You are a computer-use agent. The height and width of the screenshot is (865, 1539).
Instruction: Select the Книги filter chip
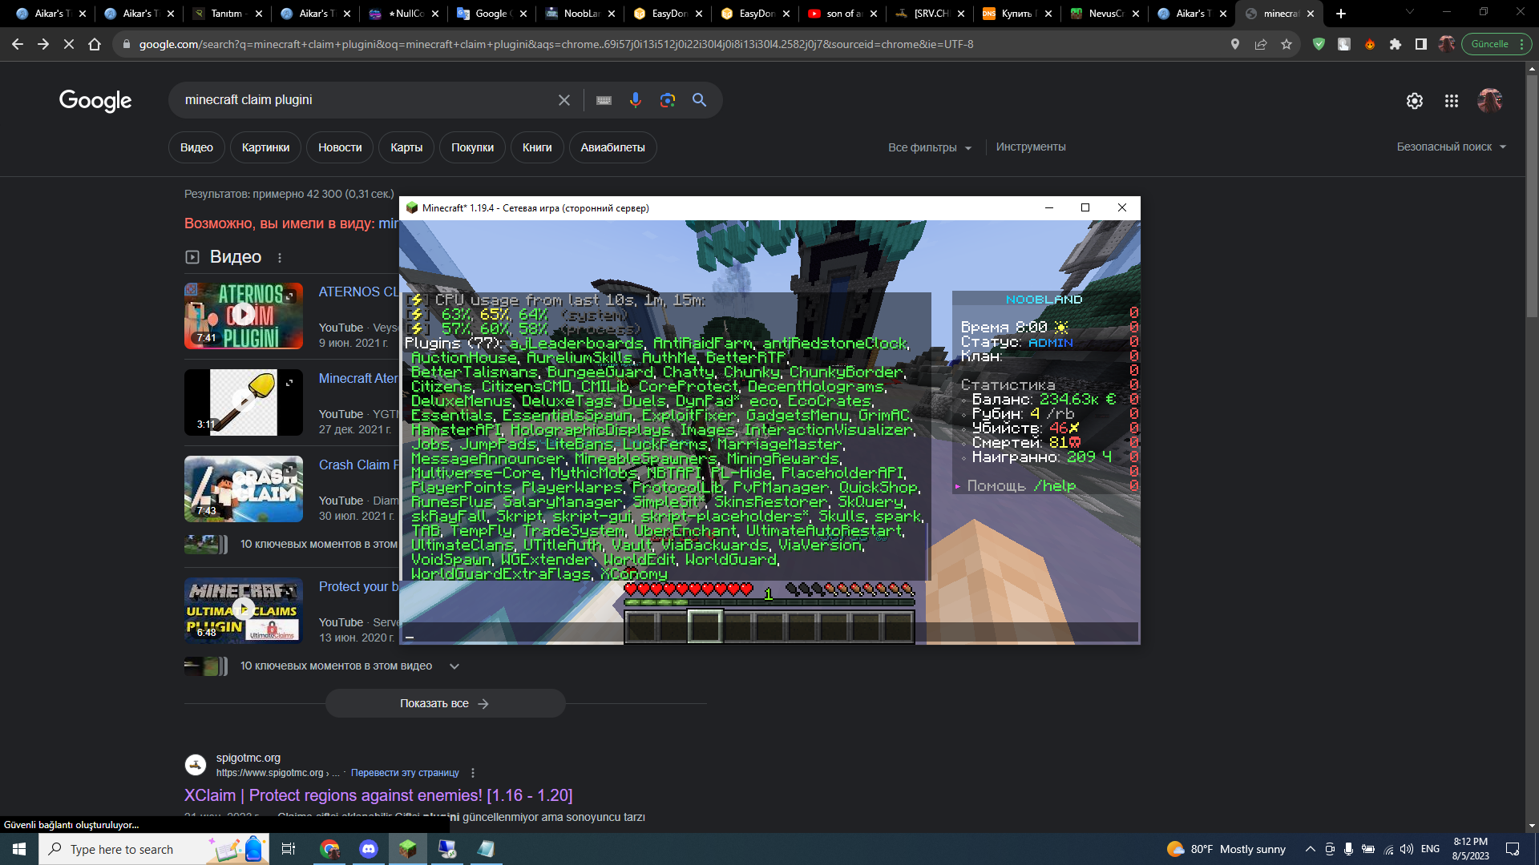(x=537, y=147)
